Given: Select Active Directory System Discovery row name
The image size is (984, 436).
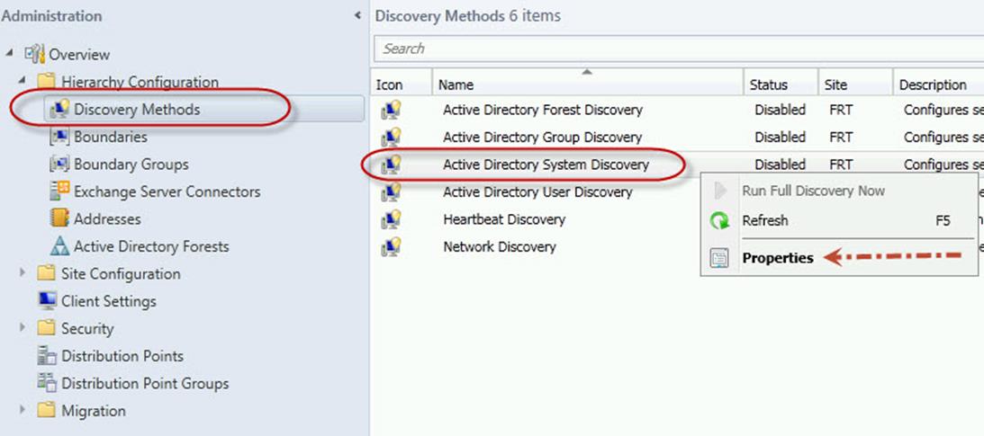Looking at the screenshot, I should (546, 165).
